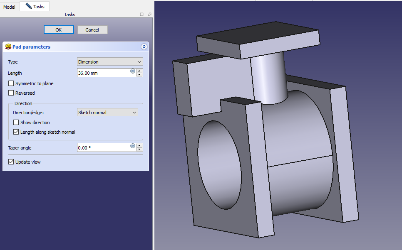Float the Tasks panel with undock icon
This screenshot has width=402, height=250.
click(149, 15)
